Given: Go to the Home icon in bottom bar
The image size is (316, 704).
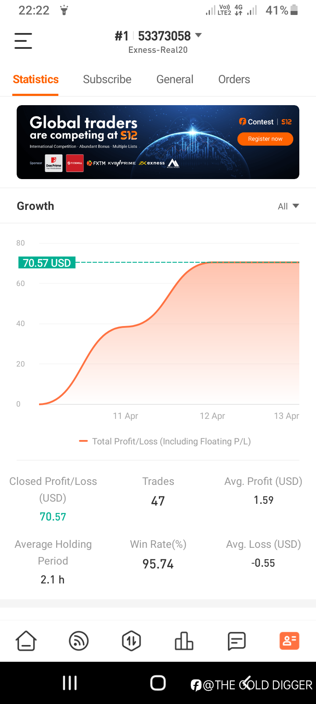Looking at the screenshot, I should (26, 641).
